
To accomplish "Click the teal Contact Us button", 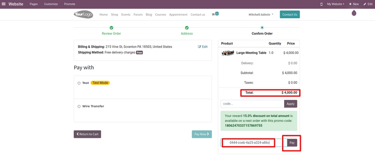I will pyautogui.click(x=290, y=14).
